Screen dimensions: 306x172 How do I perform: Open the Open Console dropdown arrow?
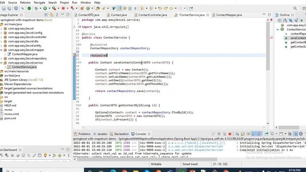pos(285,134)
